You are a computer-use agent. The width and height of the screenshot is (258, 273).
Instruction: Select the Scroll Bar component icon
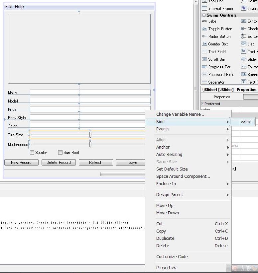coord(204,59)
